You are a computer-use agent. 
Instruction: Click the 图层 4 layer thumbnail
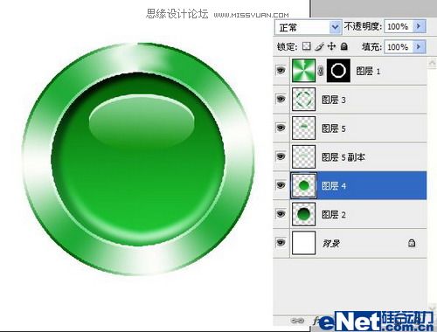pyautogui.click(x=303, y=185)
